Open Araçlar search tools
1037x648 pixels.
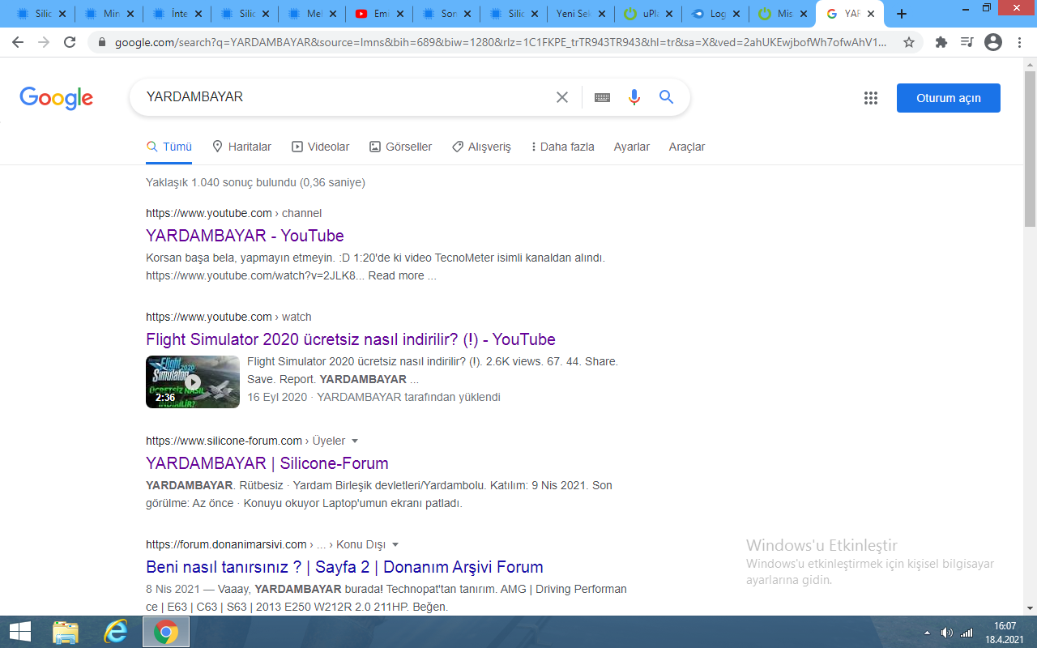687,147
